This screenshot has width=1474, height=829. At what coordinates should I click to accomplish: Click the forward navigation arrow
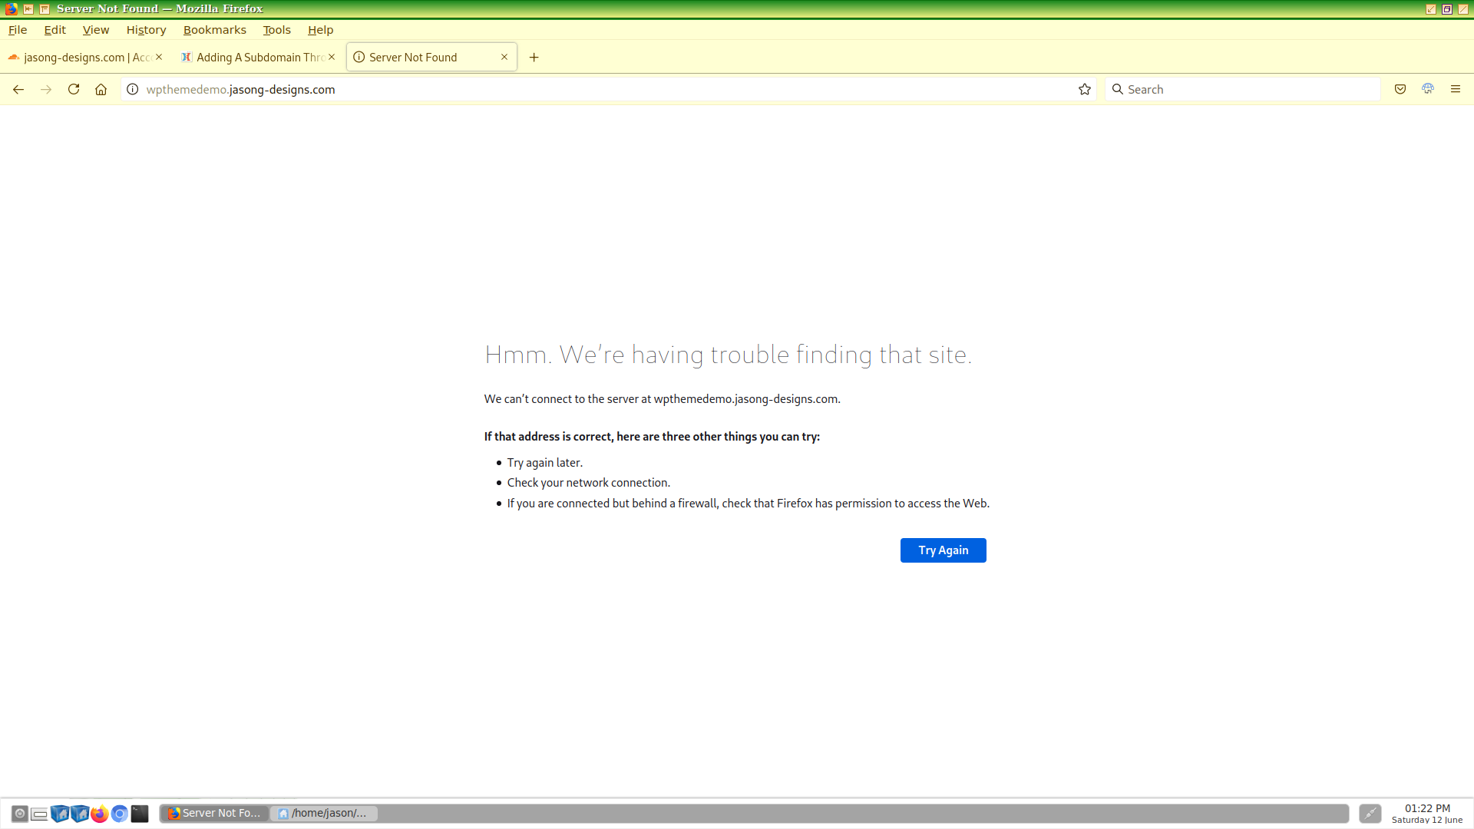click(46, 90)
